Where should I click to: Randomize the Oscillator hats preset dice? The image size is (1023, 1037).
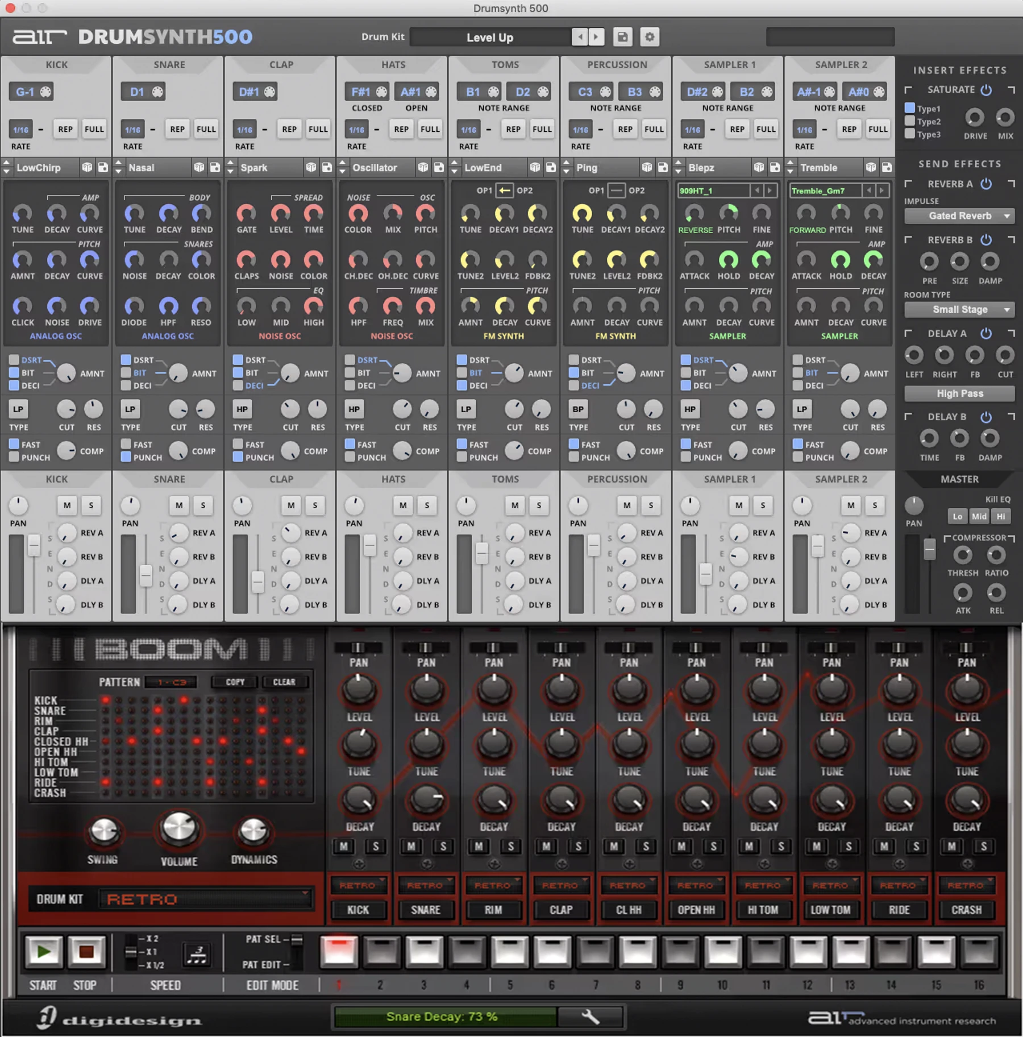(x=423, y=167)
